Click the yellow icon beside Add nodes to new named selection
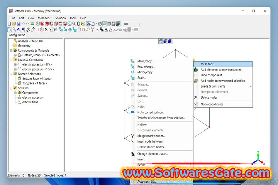Screen dimensions: 278x185 coord(196,81)
